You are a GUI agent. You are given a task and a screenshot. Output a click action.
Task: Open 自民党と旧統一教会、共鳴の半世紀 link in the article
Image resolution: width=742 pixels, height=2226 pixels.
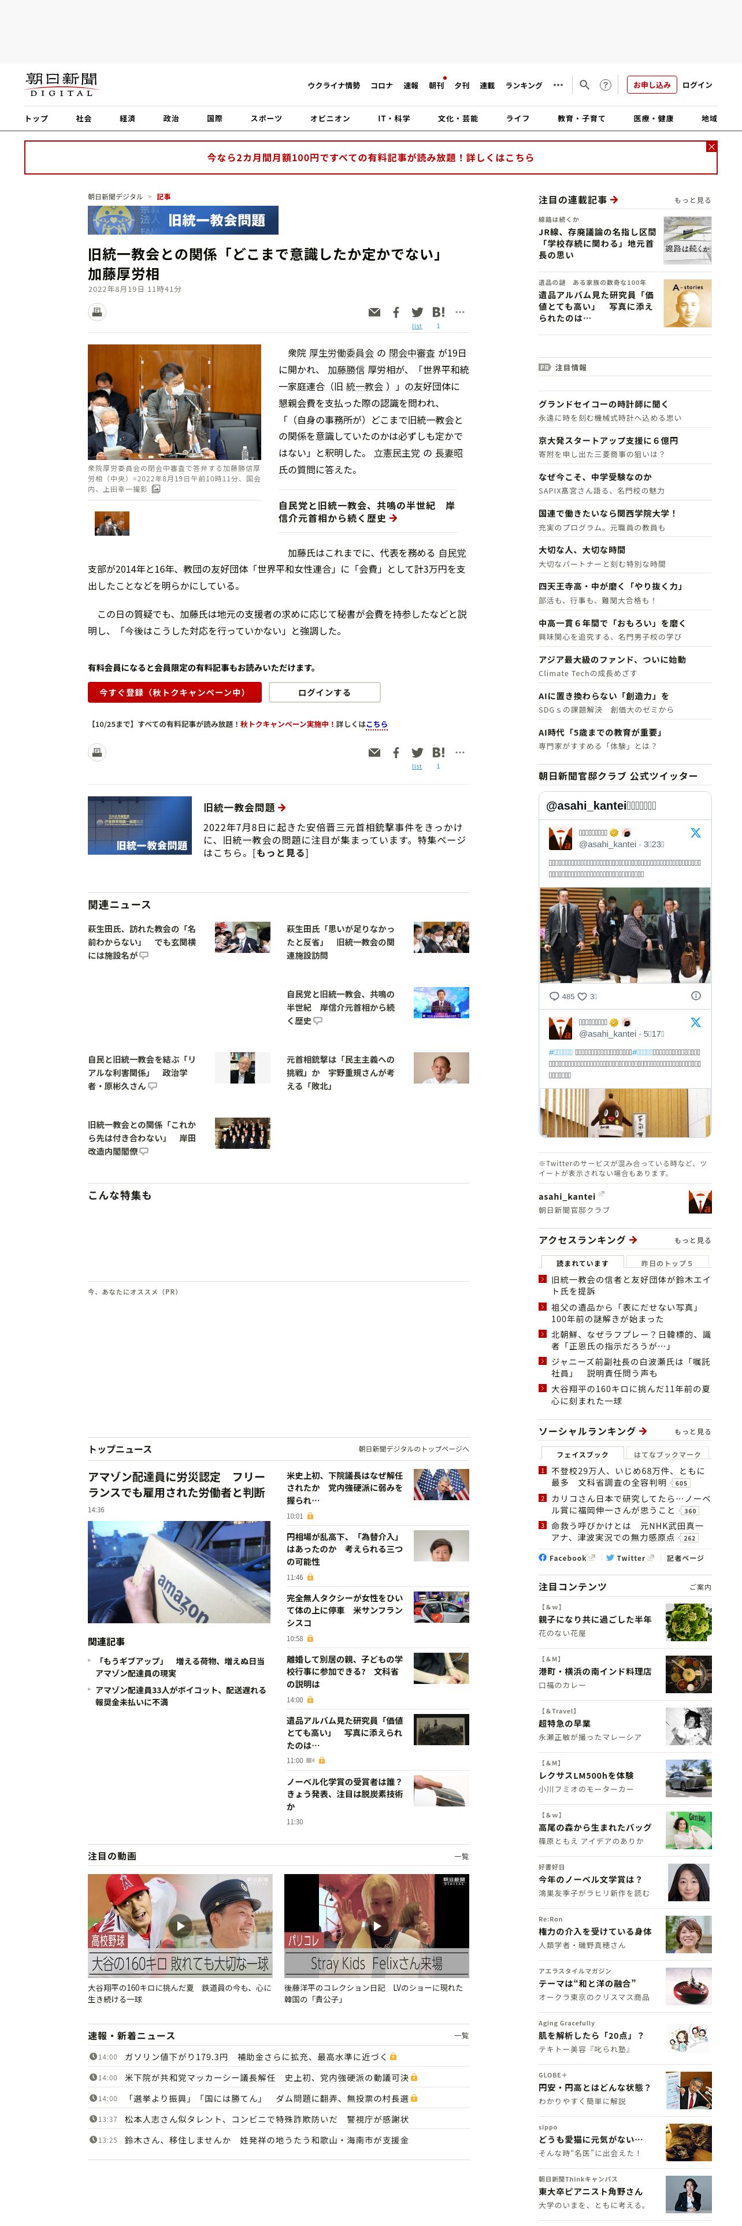point(366,511)
